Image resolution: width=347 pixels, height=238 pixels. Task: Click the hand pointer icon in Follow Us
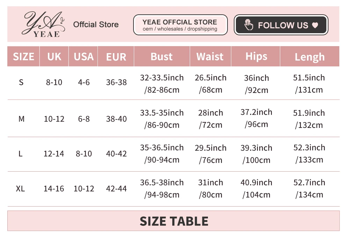tap(249, 25)
